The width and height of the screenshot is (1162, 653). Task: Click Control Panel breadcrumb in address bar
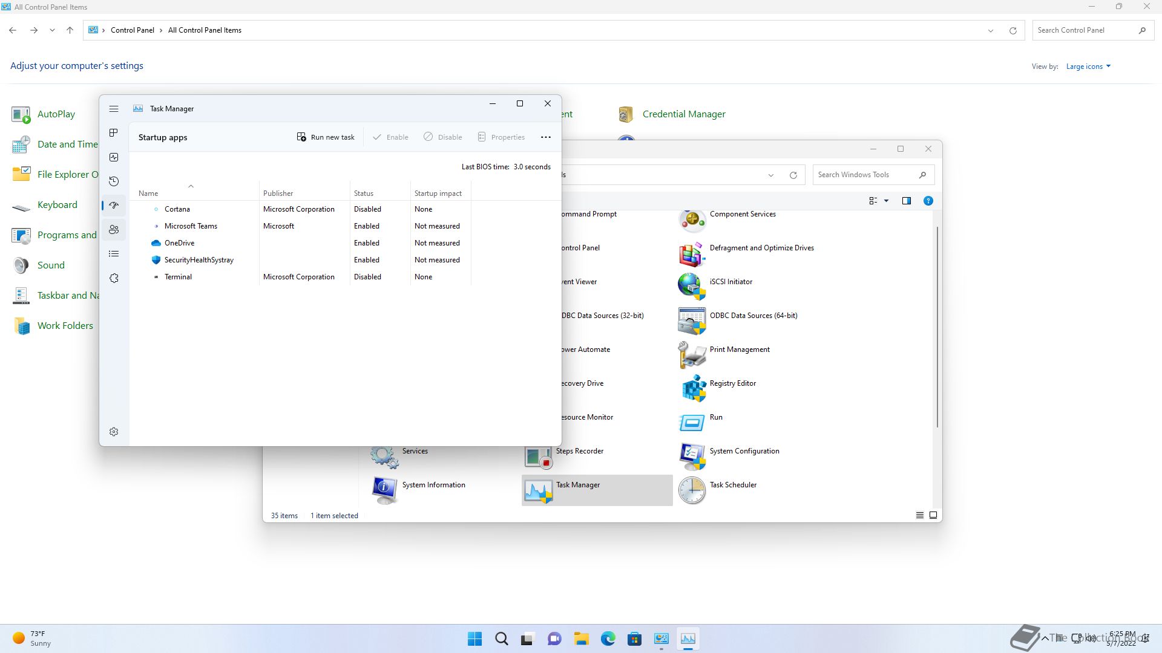(132, 30)
